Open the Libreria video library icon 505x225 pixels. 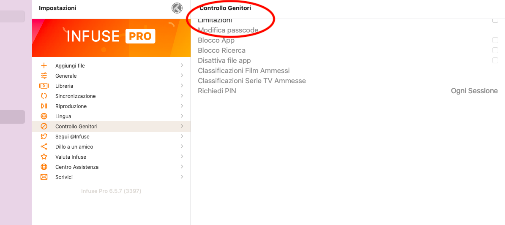44,86
